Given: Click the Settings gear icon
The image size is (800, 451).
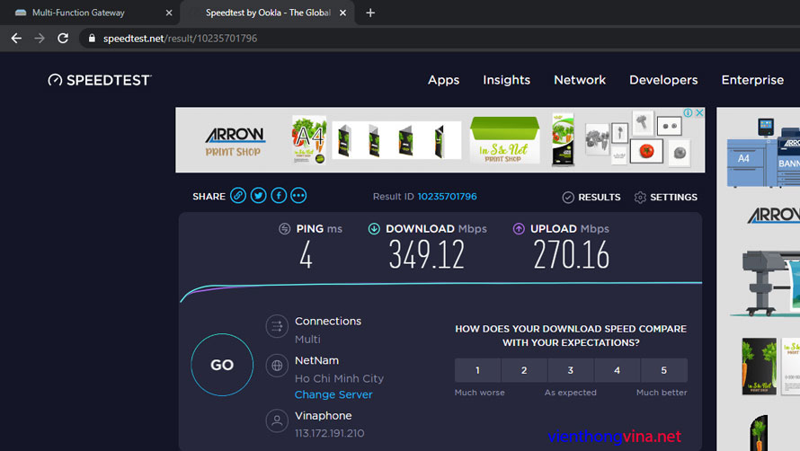Looking at the screenshot, I should pyautogui.click(x=640, y=197).
